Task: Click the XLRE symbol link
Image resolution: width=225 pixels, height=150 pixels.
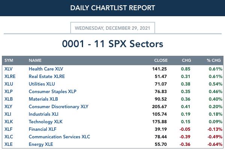Action: click(x=10, y=77)
